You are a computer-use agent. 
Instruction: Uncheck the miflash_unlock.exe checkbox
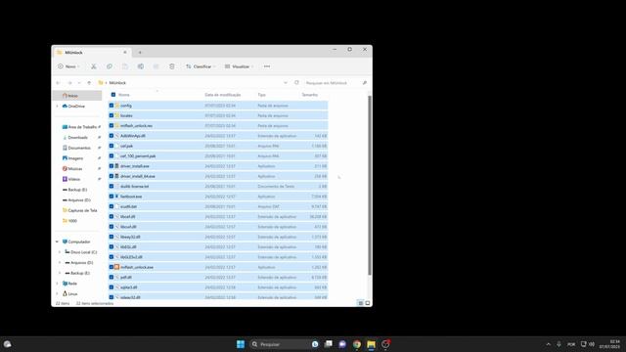coord(112,267)
